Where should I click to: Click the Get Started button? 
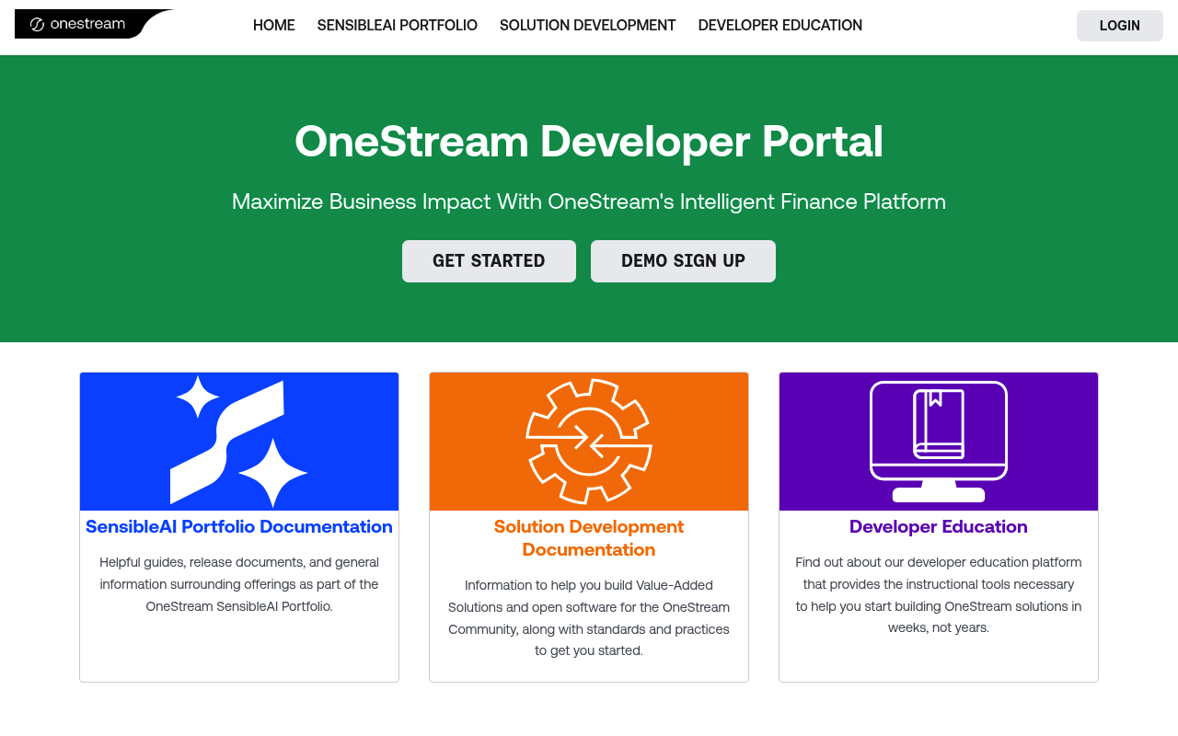tap(489, 261)
